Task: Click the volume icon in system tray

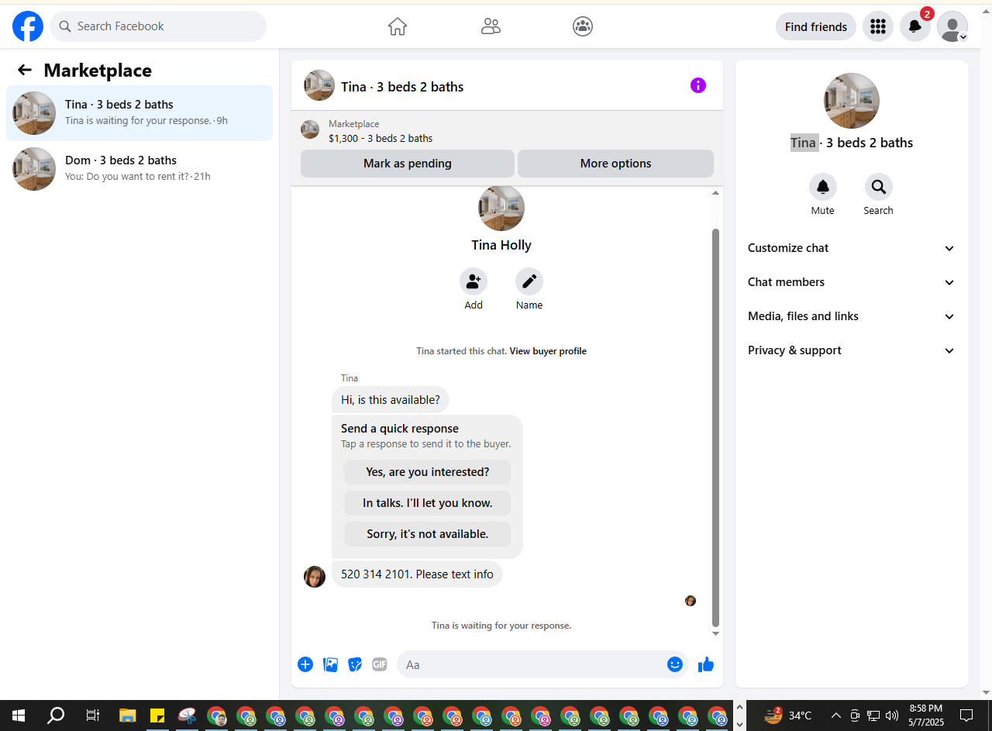Action: pos(892,715)
